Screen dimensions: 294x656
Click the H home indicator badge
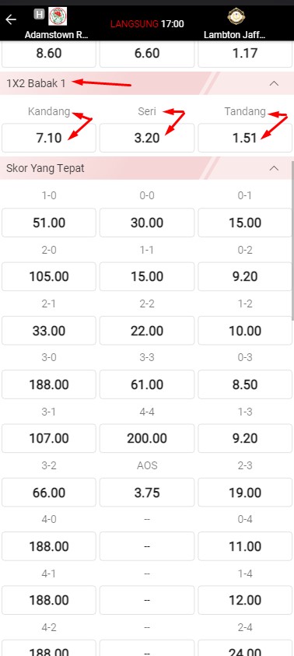pyautogui.click(x=40, y=14)
